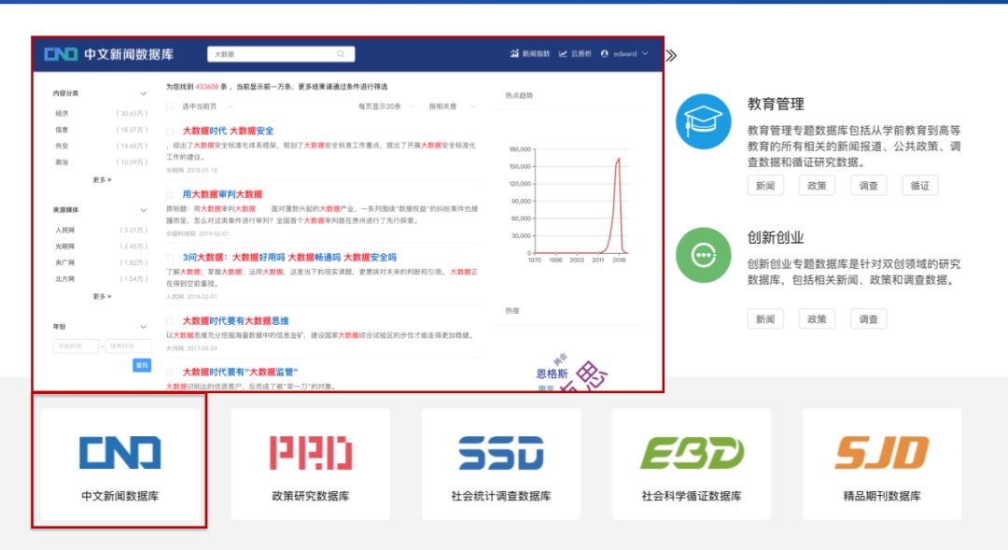This screenshot has width=1008, height=550.
Task: Click the double-chevron next arrow icon
Action: click(671, 55)
